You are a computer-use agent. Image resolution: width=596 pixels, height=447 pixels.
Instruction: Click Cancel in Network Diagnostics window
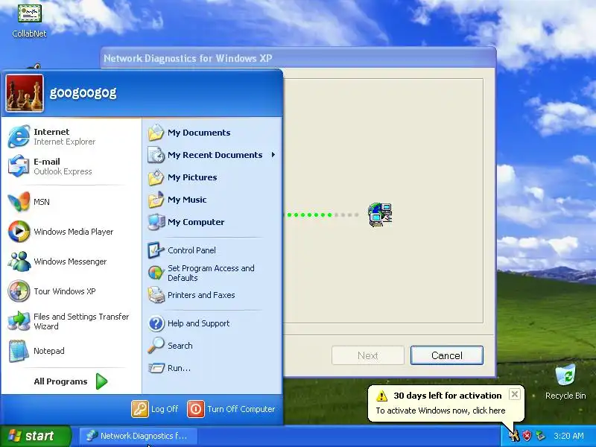446,355
